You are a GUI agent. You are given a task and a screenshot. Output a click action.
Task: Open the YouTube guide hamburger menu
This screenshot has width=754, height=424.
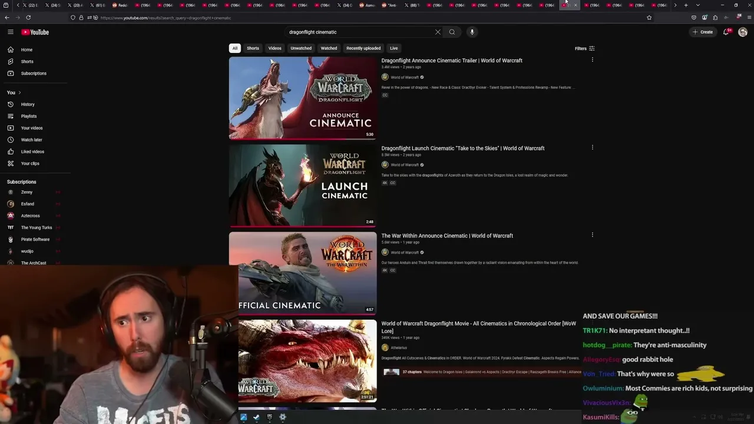(x=11, y=32)
